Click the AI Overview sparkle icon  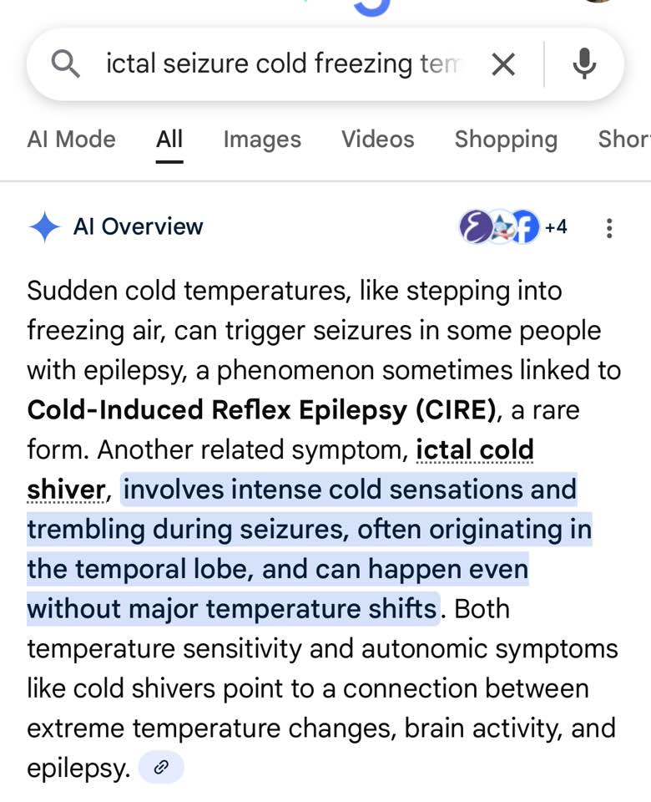point(45,226)
